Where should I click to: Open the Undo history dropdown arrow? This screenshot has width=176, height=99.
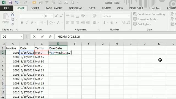pyautogui.click(x=20, y=2)
